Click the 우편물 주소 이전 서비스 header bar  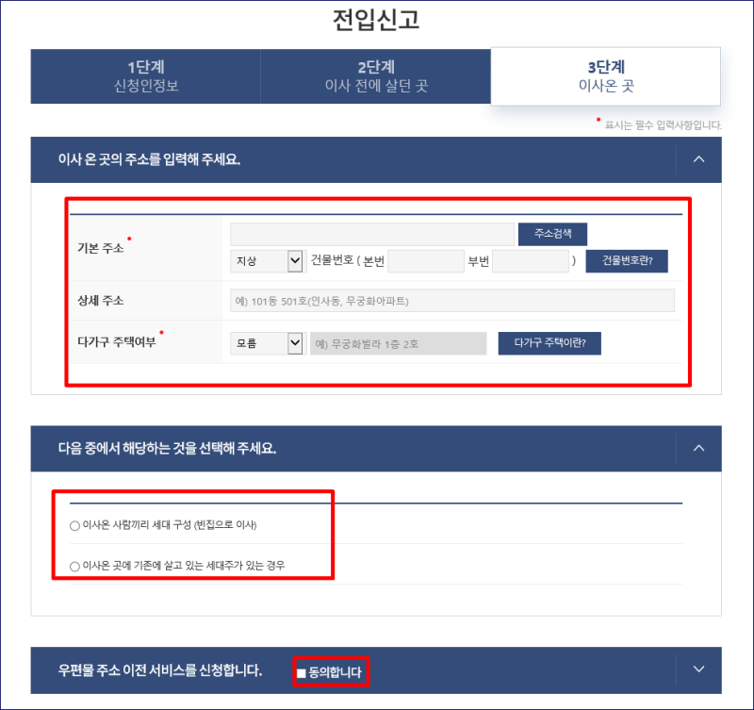[376, 670]
